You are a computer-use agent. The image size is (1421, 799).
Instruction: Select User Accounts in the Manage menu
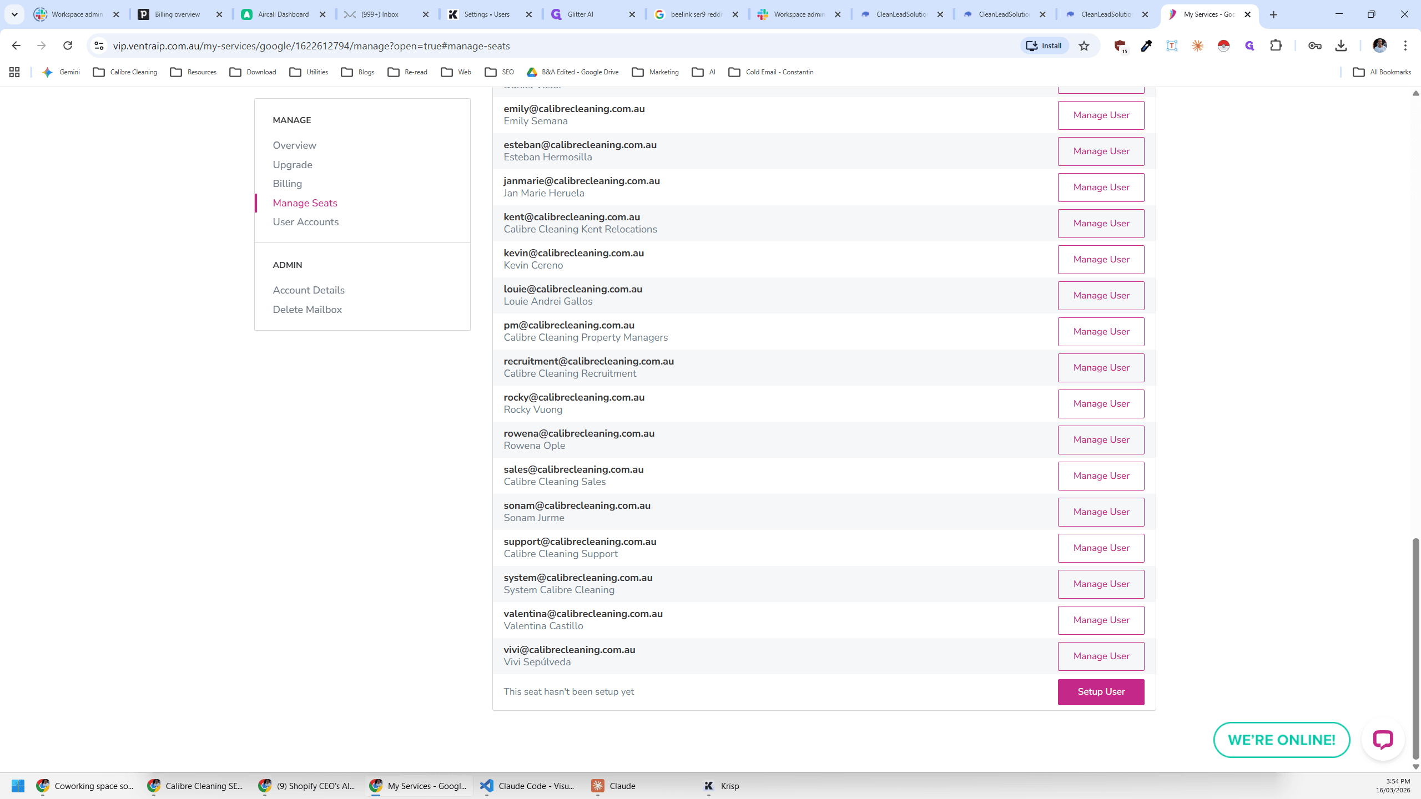pyautogui.click(x=305, y=222)
